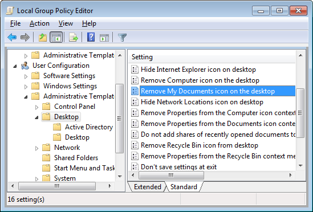Click tree pane horizontal scrollbar thumb
The image size is (313, 212).
(x=57, y=186)
